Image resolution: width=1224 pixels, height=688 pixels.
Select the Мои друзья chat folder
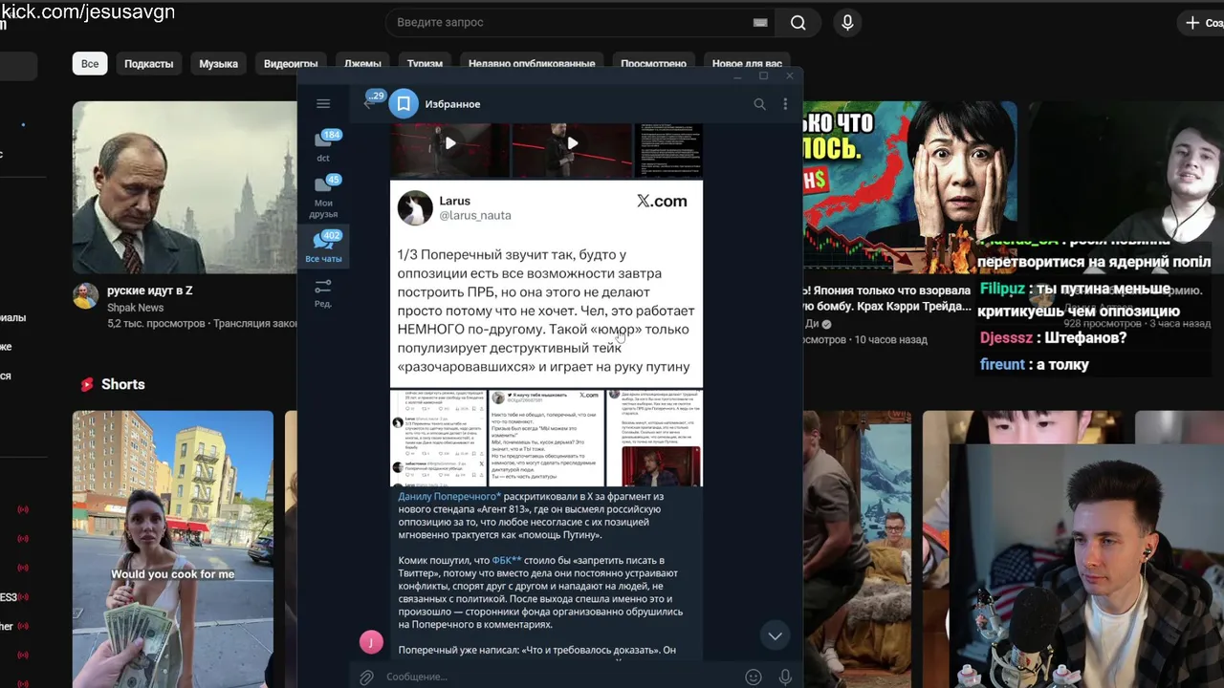coord(323,197)
